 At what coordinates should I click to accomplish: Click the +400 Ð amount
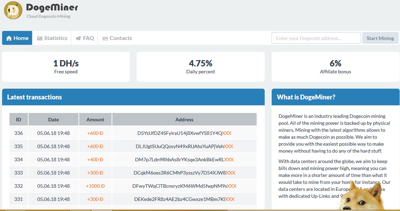click(95, 160)
